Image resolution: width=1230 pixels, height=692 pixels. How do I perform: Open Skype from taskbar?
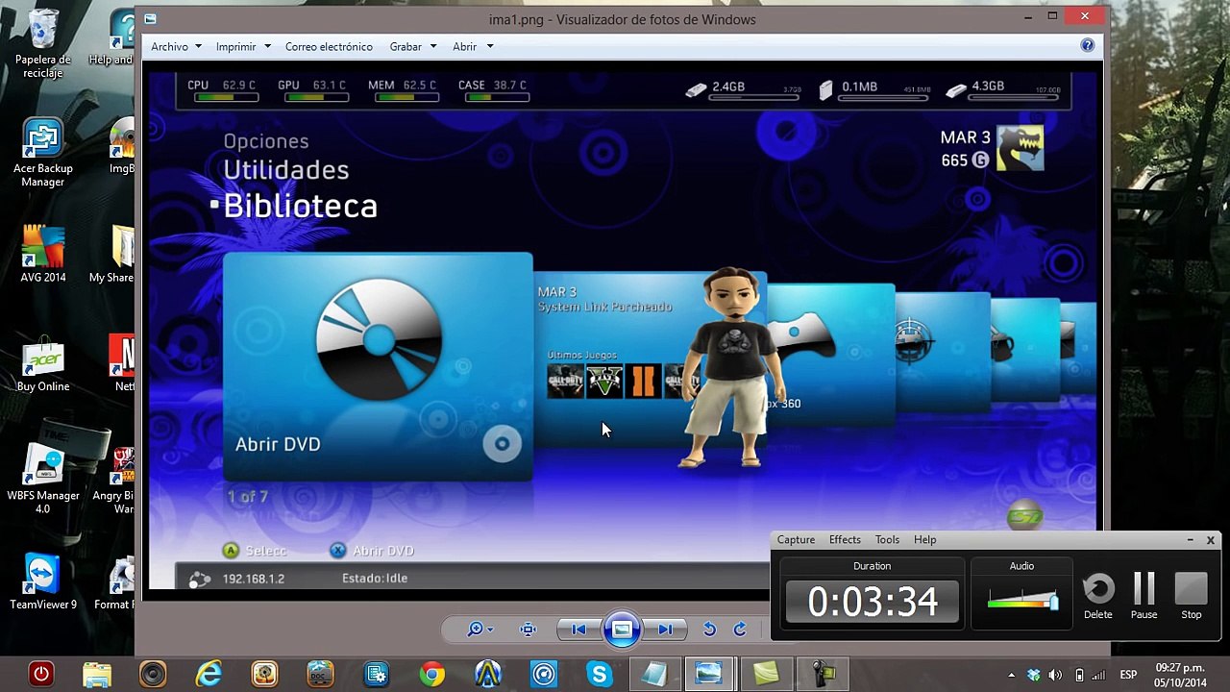(x=600, y=675)
